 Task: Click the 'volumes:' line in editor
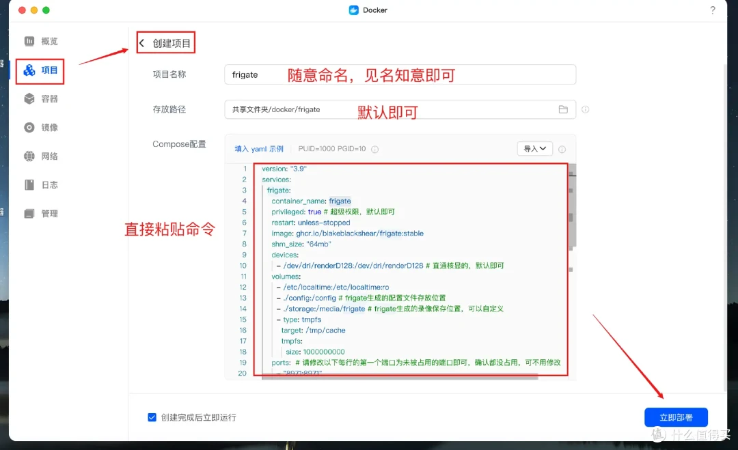pyautogui.click(x=286, y=277)
